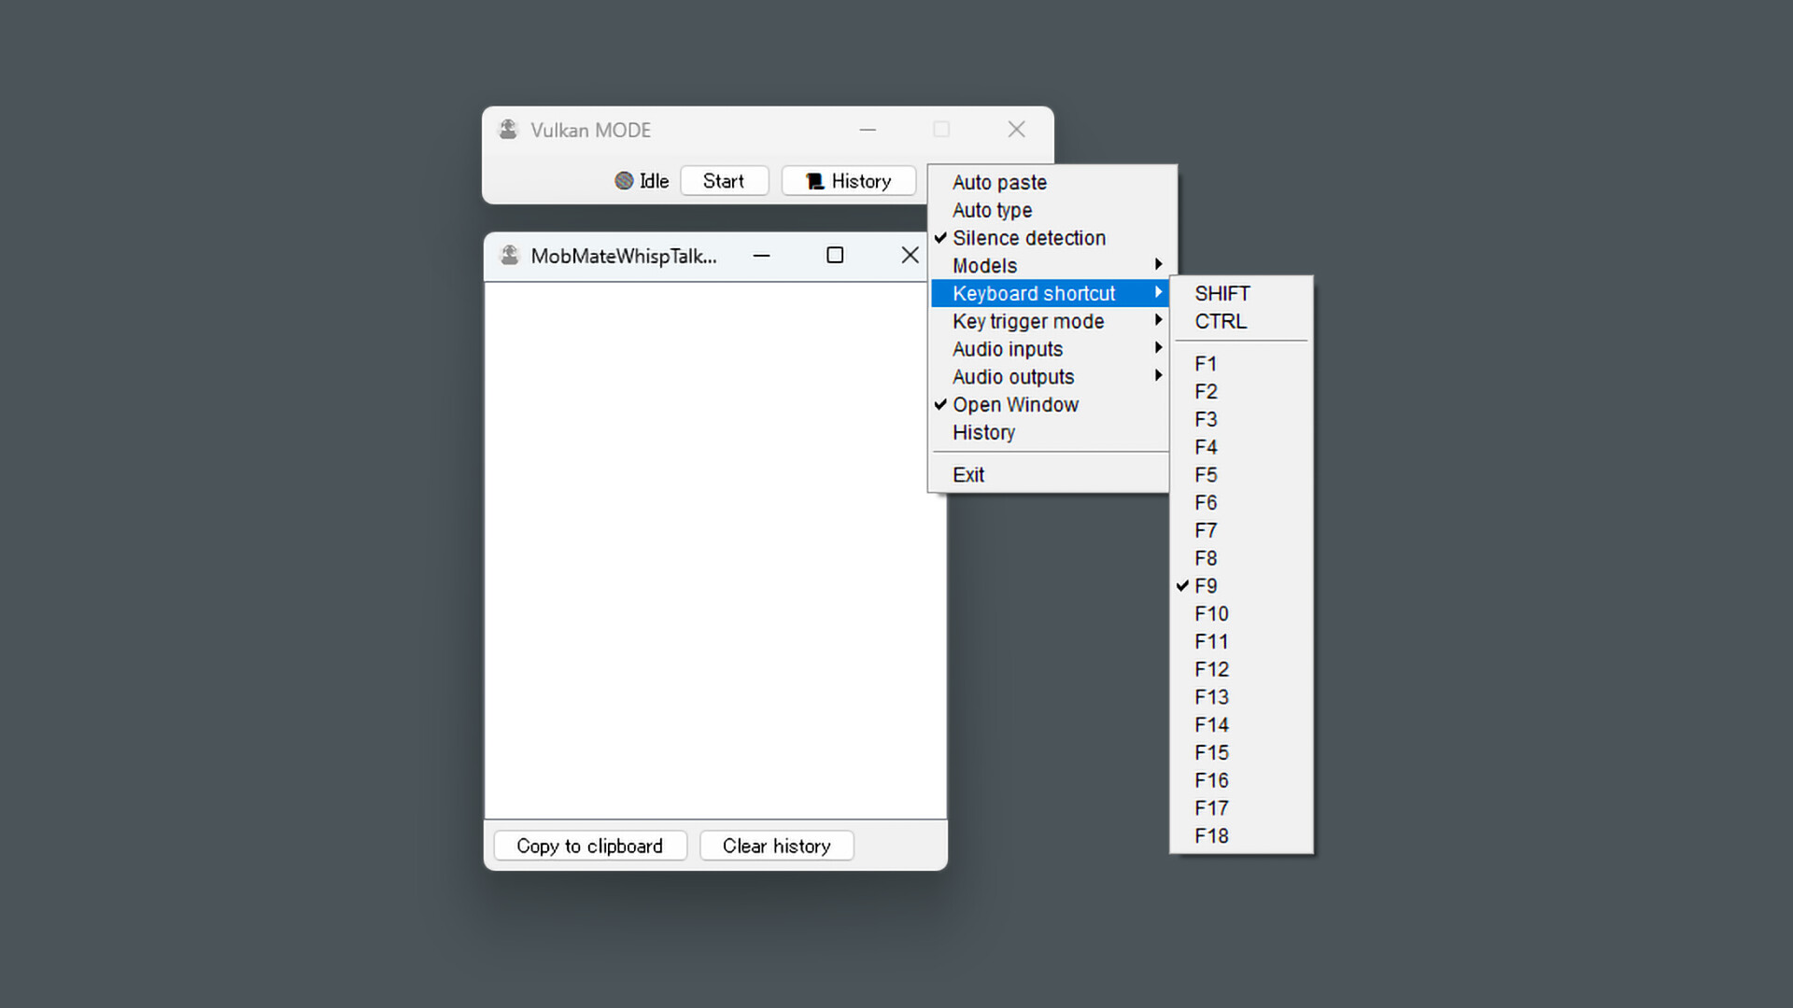Choose CTRL as the modifier key

pyautogui.click(x=1220, y=321)
